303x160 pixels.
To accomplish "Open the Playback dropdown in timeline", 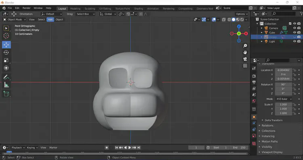I will pos(18,147).
